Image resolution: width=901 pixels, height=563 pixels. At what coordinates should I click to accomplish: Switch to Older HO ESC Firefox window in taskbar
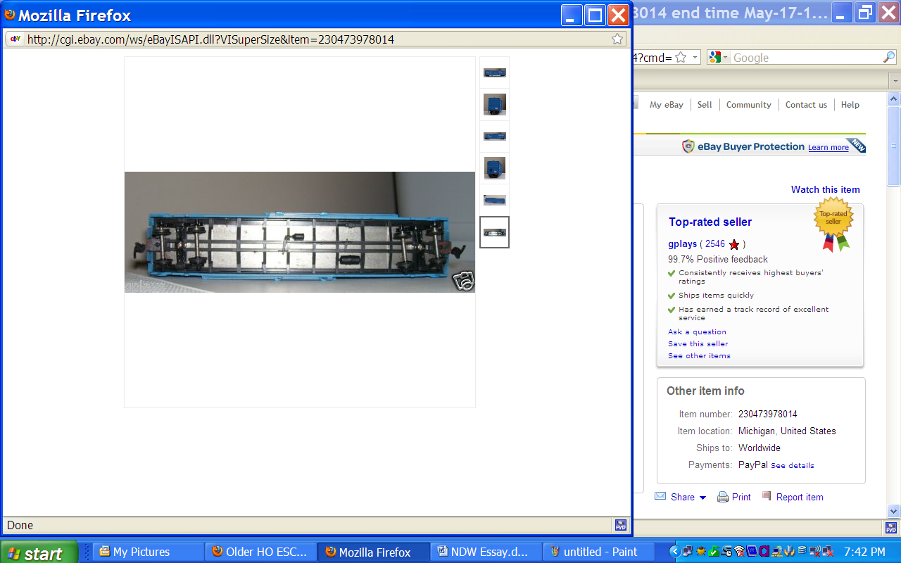260,552
